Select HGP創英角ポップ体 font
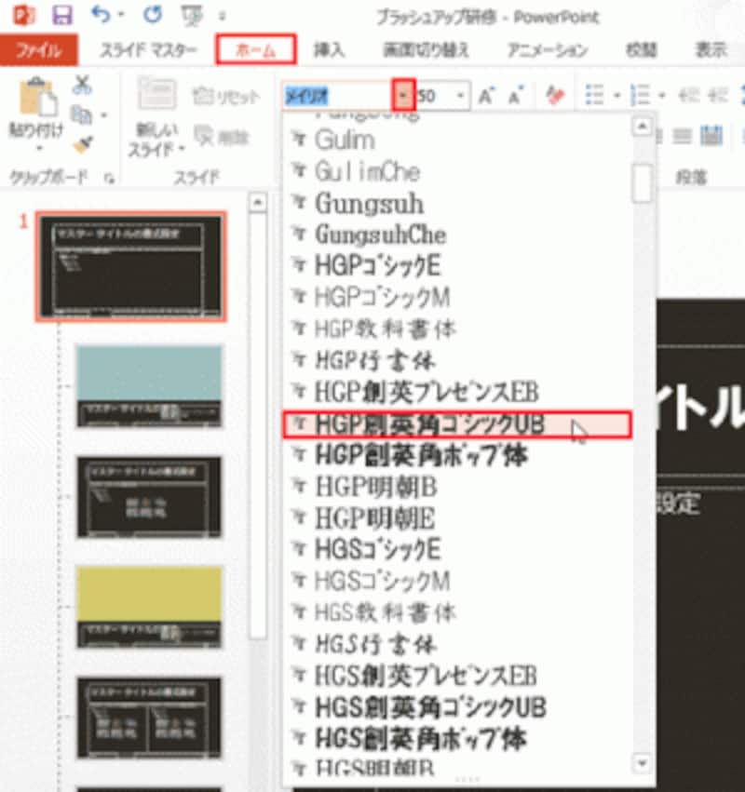Screen dimensions: 745x792 [457, 455]
